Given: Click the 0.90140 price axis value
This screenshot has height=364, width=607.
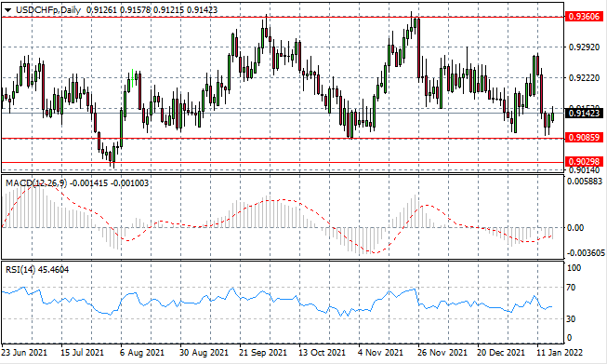Looking at the screenshot, I should point(584,169).
